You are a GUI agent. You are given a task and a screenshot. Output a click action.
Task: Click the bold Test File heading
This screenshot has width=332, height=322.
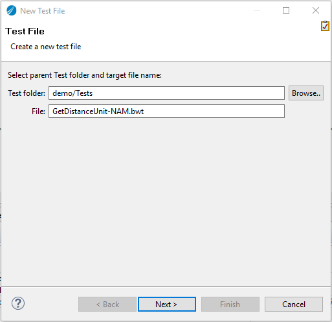(25, 31)
